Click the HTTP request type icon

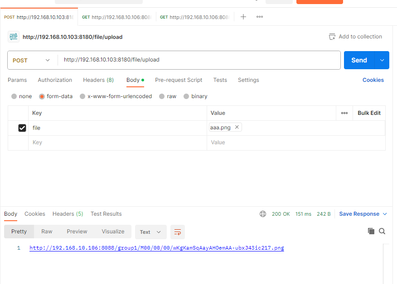[14, 37]
